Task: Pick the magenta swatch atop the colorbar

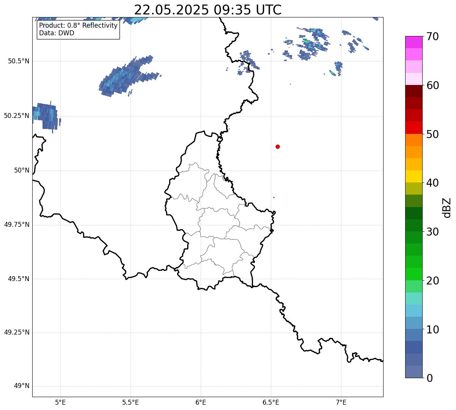Action: 414,42
